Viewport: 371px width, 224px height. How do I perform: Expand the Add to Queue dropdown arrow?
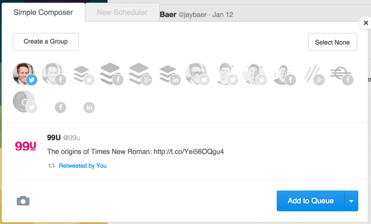(x=351, y=201)
